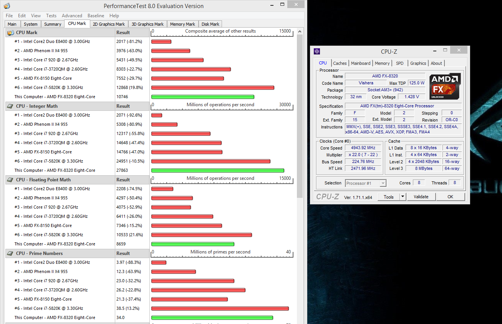Click the Core Speed value 4943.92 MHz

pos(363,148)
